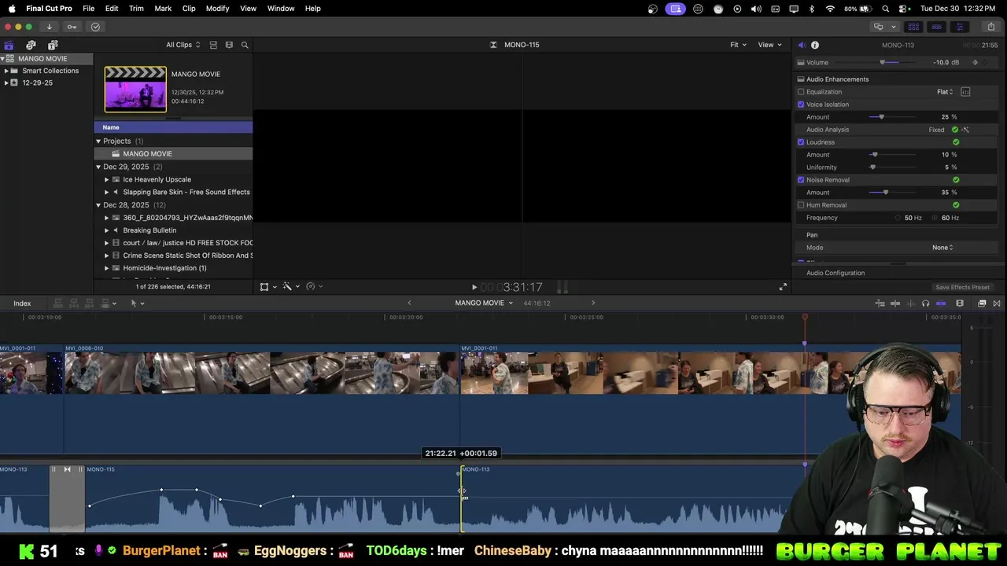Disable the Voice Isolation checkbox
Viewport: 1007px width, 566px height.
(x=801, y=105)
